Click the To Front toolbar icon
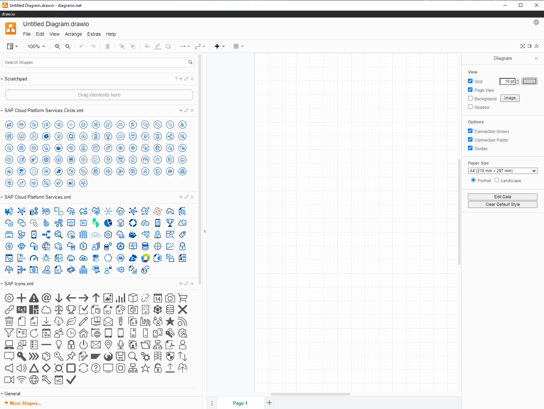Viewport: 544px width, 409px height. coord(122,46)
